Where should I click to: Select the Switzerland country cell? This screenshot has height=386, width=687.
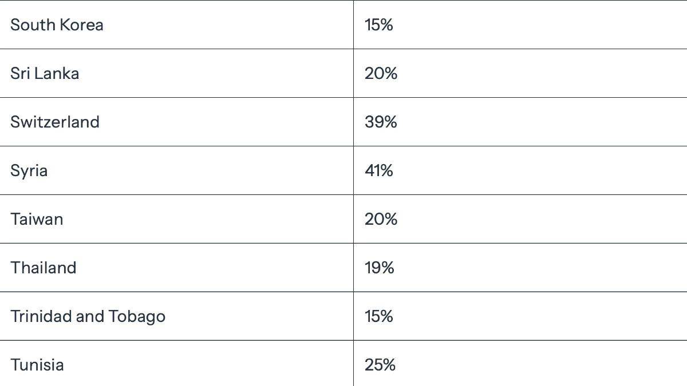176,122
